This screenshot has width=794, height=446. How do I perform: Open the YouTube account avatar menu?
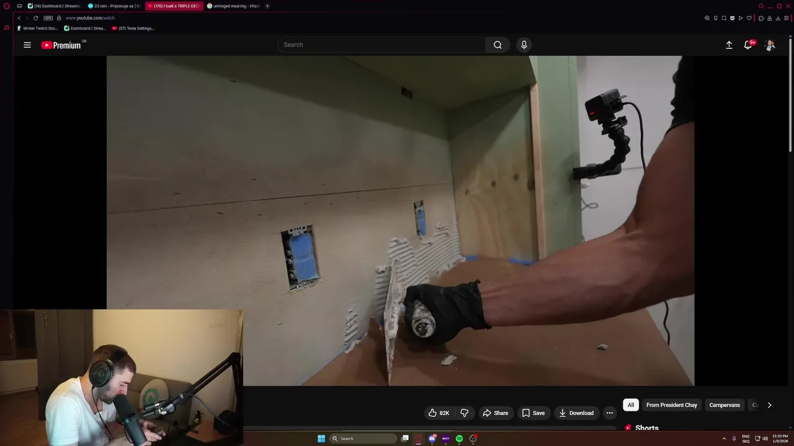770,45
